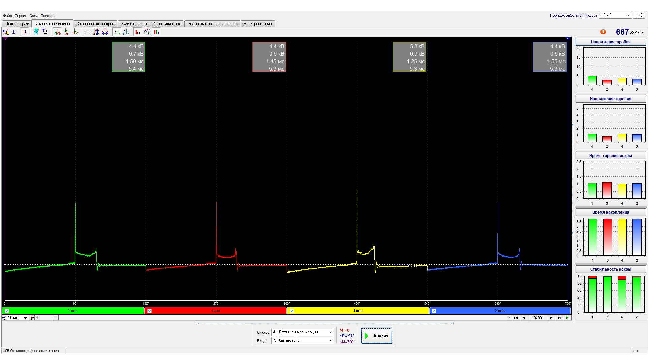Jump to the last frame

pos(559,318)
